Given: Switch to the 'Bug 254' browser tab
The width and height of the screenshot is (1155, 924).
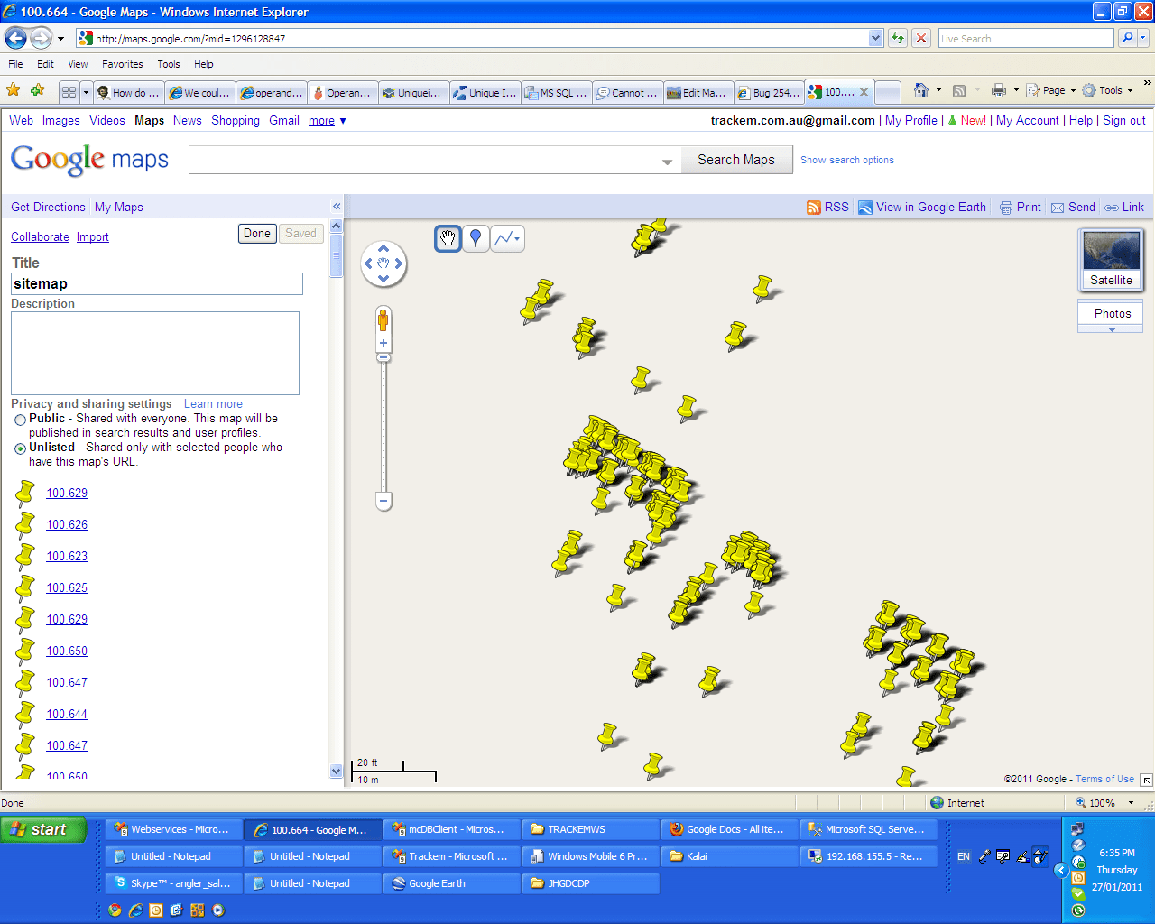Looking at the screenshot, I should click(769, 92).
